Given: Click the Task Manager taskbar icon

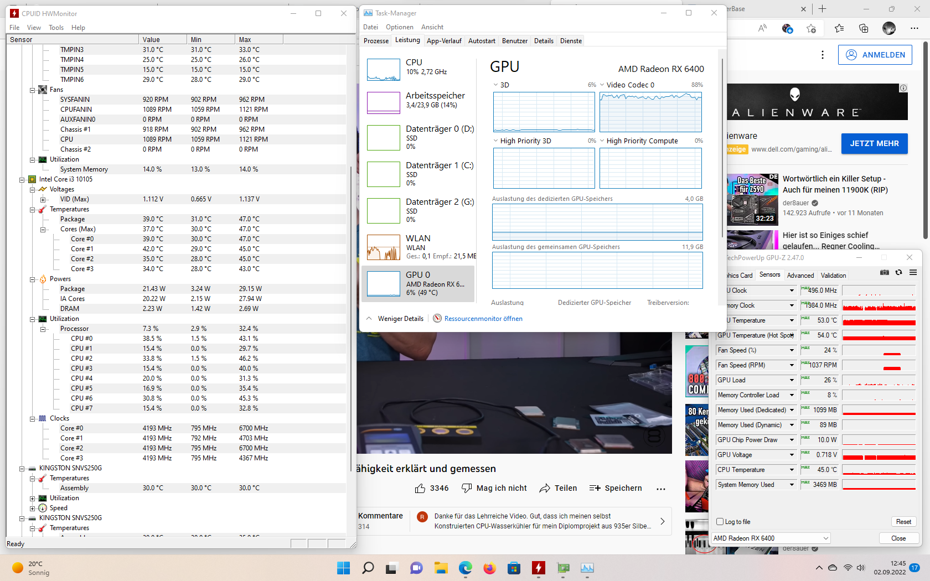Looking at the screenshot, I should (587, 568).
